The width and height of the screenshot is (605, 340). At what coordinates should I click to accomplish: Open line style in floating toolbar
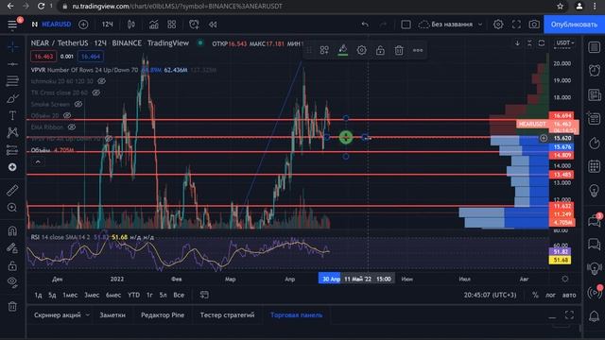pos(342,50)
